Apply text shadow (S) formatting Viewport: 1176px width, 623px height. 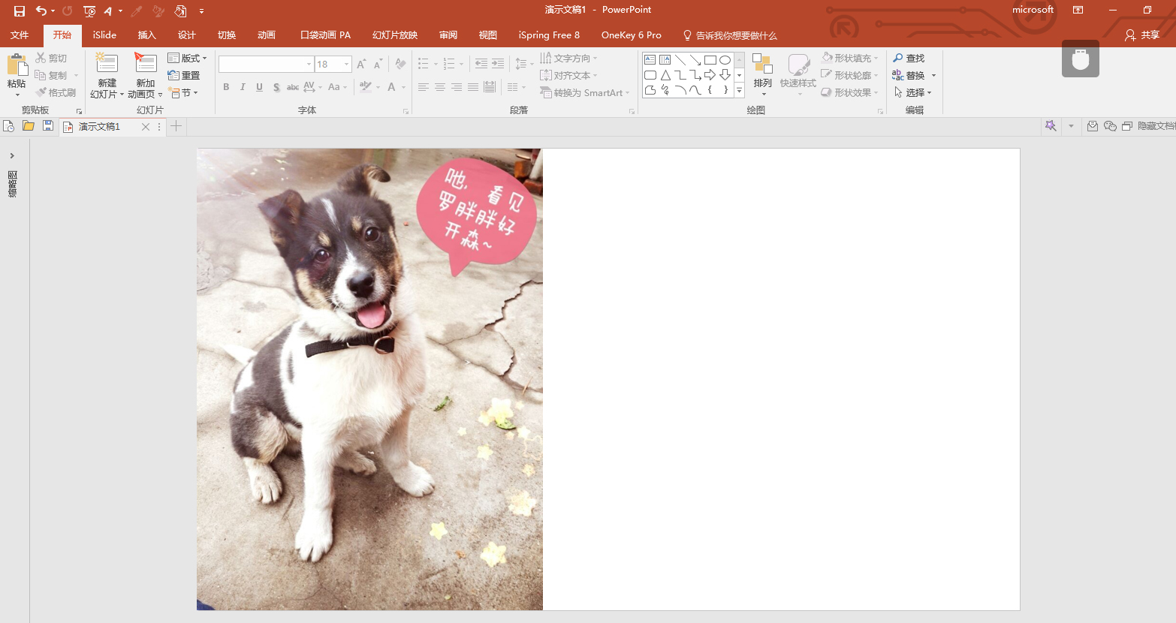coord(276,87)
